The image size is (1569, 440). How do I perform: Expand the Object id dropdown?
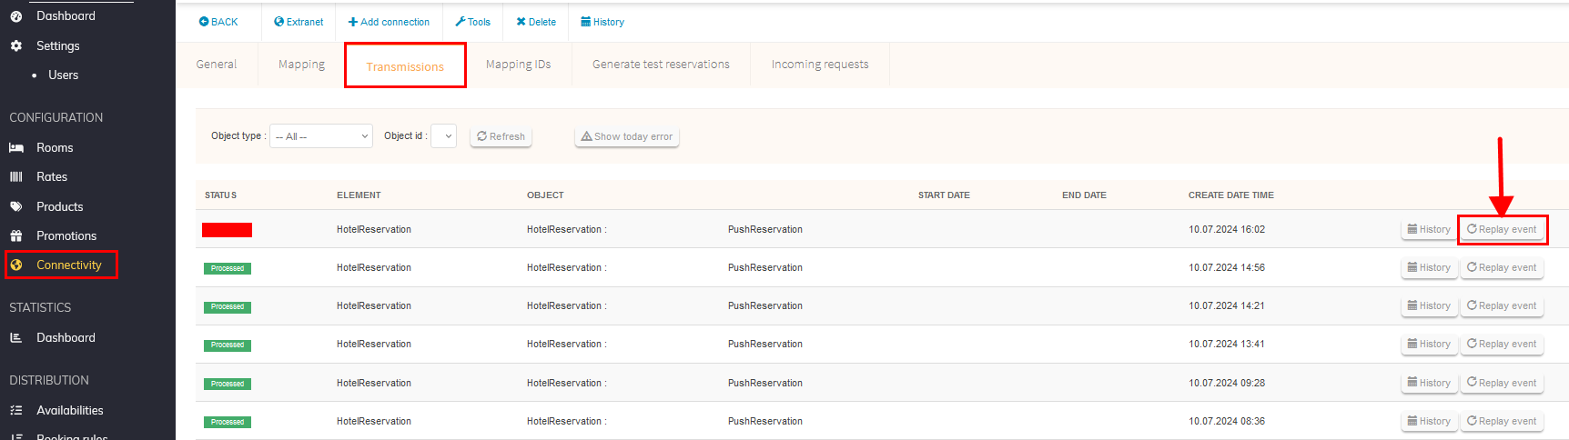(x=444, y=136)
